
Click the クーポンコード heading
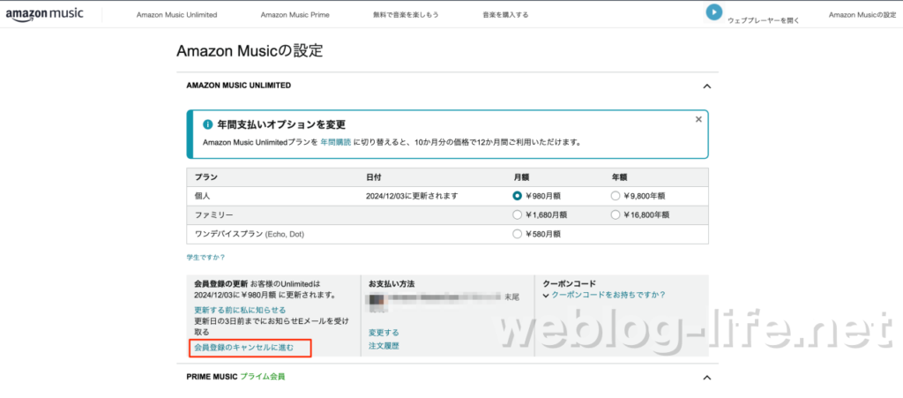pyautogui.click(x=570, y=284)
